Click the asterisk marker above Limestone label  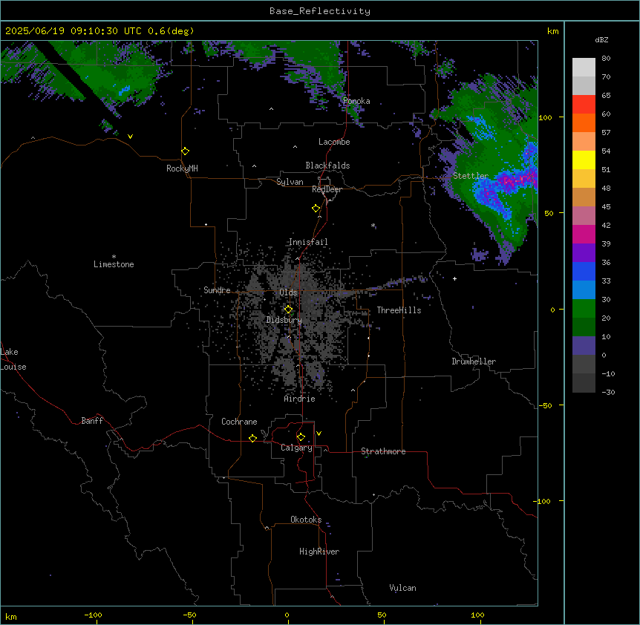tap(114, 257)
